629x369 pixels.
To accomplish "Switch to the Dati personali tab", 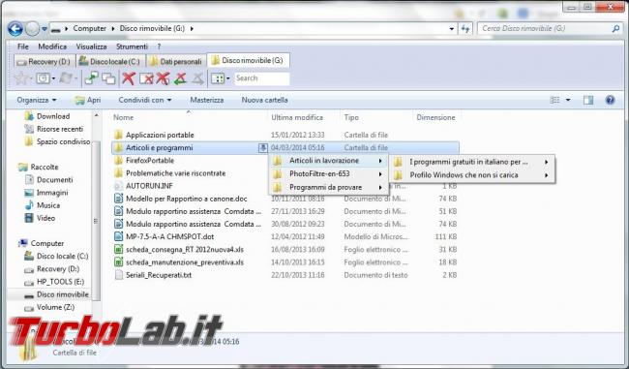I will tap(176, 61).
